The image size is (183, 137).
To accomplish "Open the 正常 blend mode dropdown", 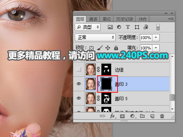I will [95, 37].
